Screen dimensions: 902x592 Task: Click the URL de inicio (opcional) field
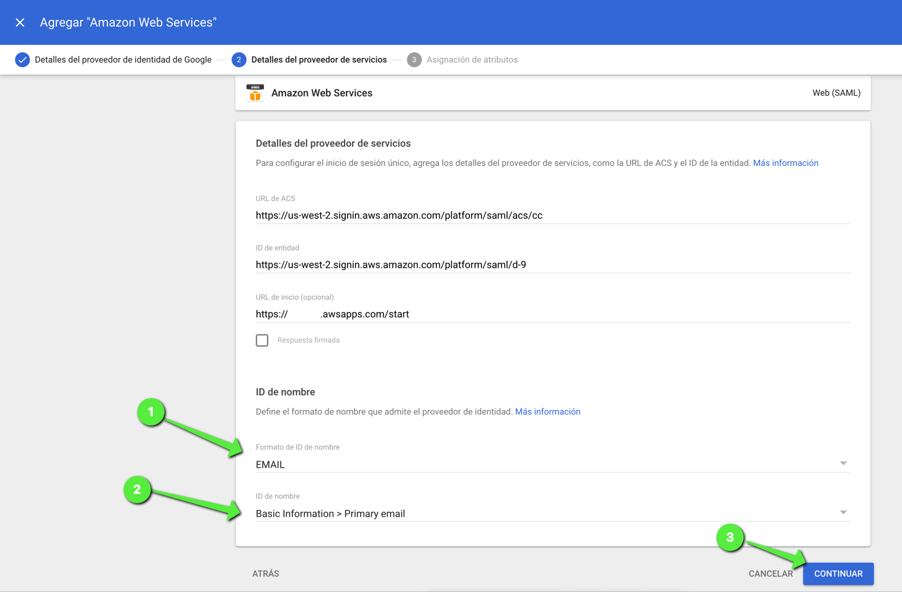(552, 314)
